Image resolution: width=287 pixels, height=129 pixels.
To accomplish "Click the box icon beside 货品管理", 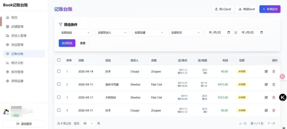I will [x=7, y=45].
